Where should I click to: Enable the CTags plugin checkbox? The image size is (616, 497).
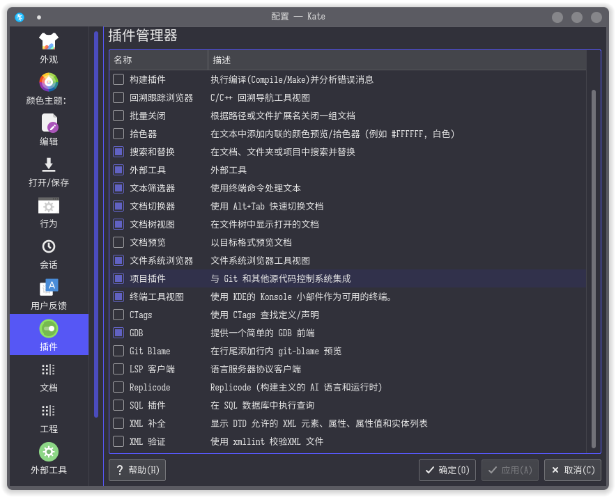tap(118, 315)
